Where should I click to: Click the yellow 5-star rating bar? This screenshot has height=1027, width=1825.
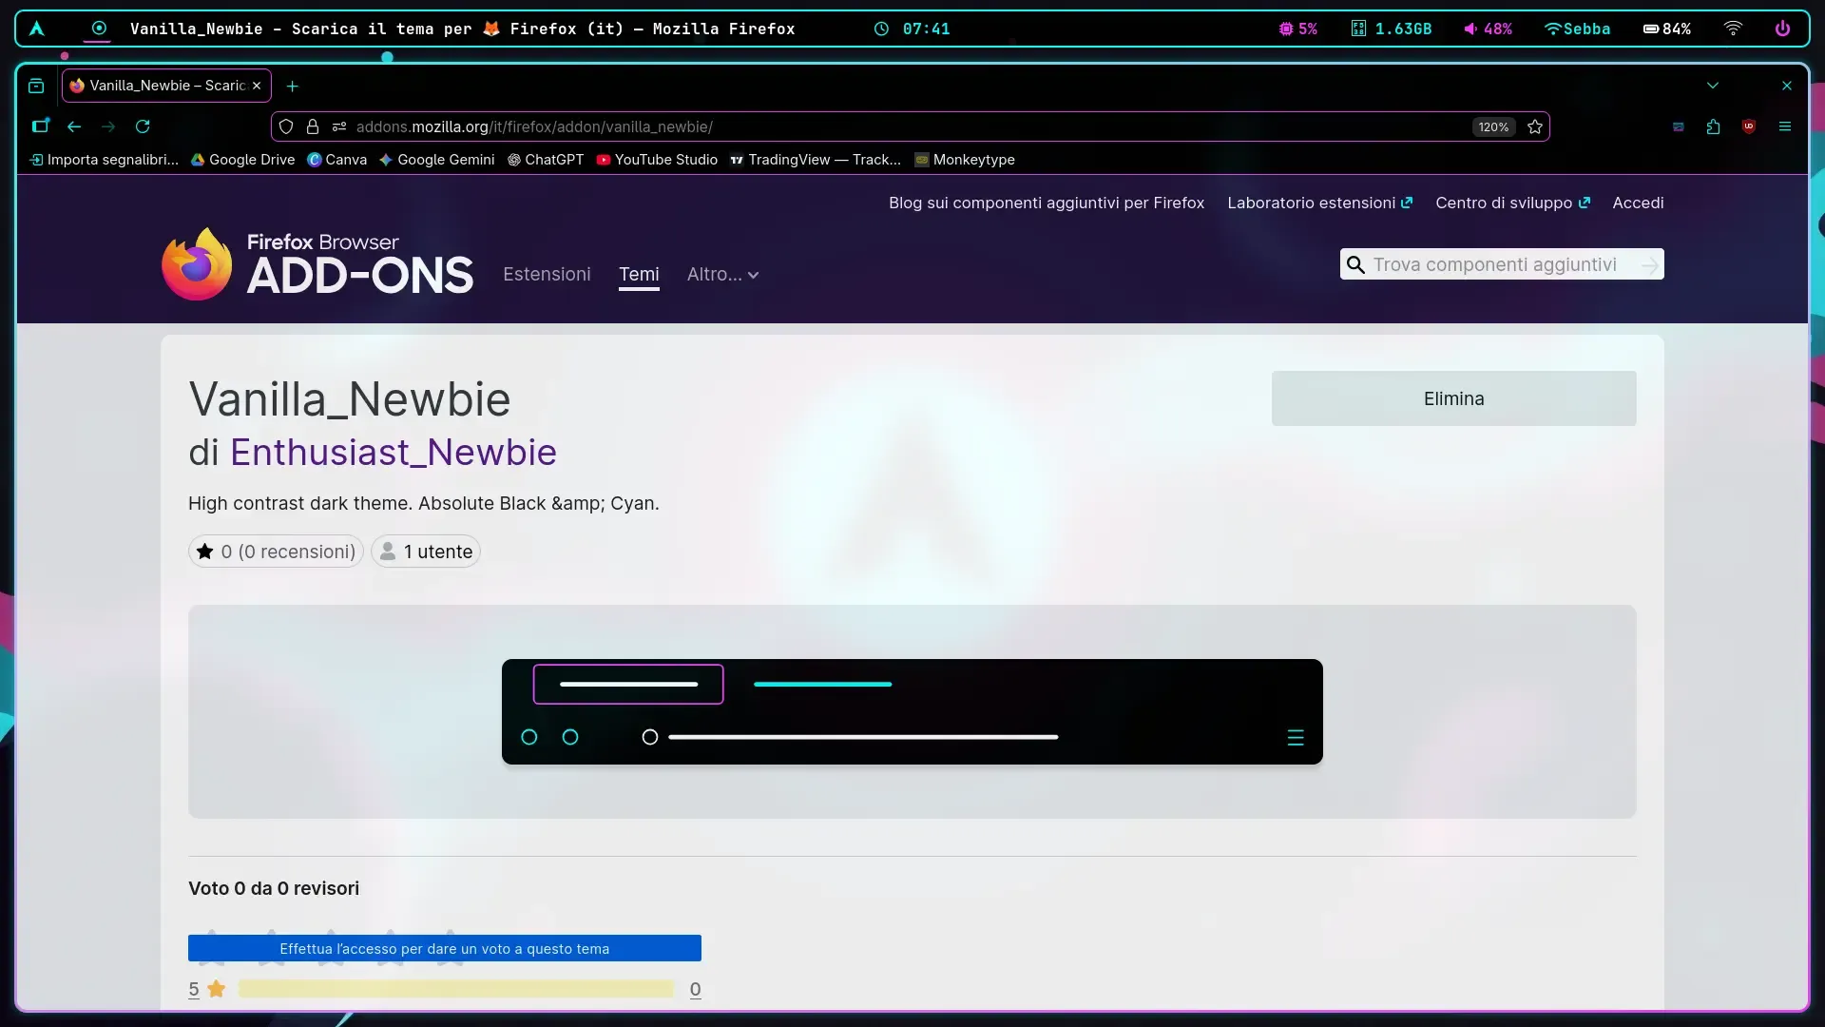pos(459,989)
